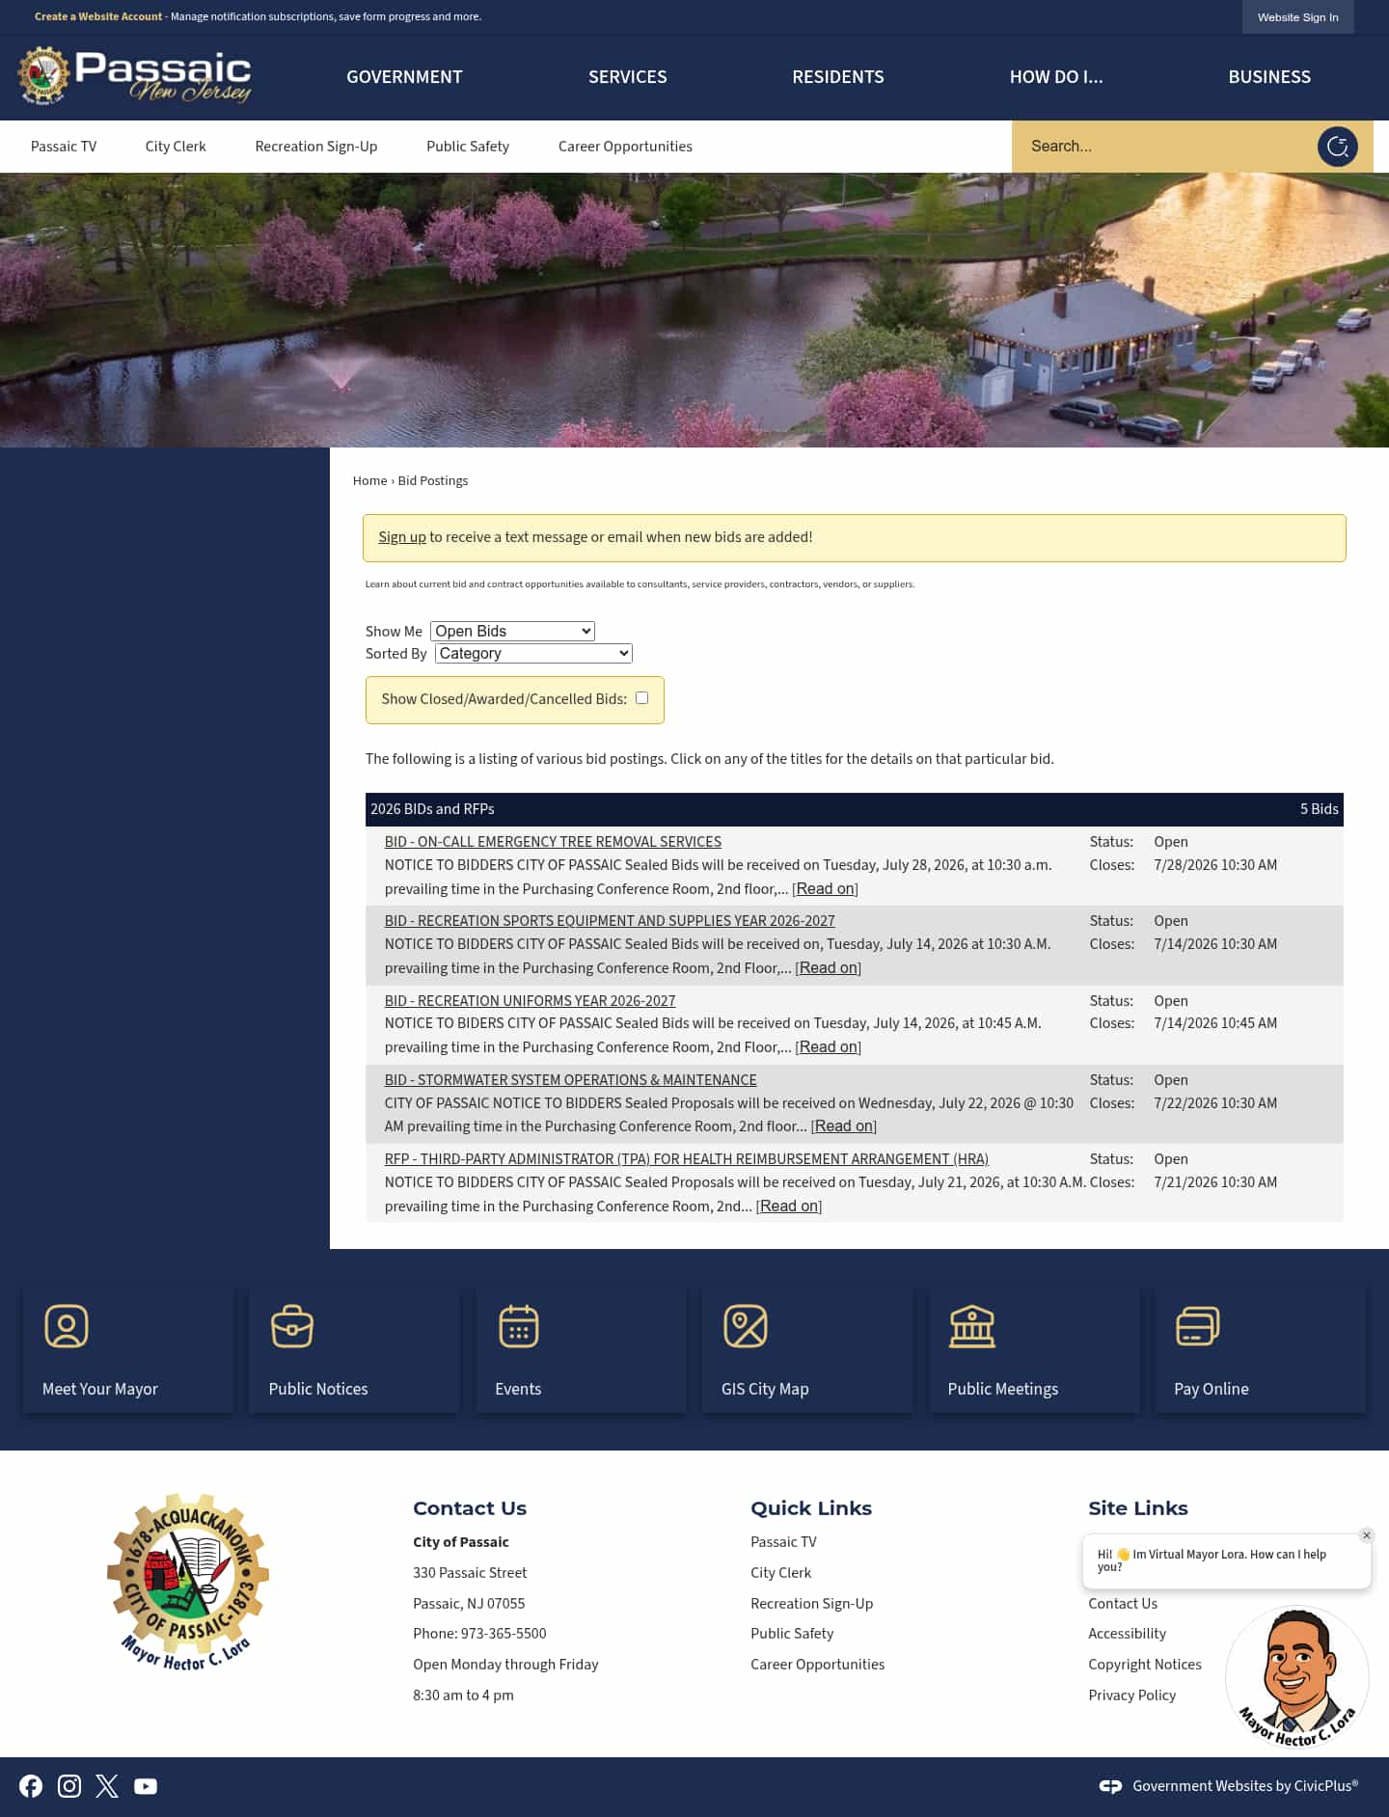Open Recreation Uniforms Year 2026-2027 bid
The width and height of the screenshot is (1389, 1817).
pyautogui.click(x=530, y=1001)
